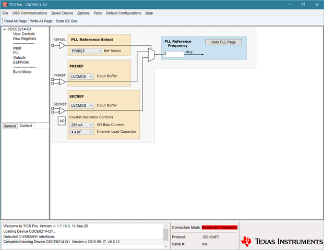
Task: Close the TICS Pro window
Action: click(x=317, y=5)
